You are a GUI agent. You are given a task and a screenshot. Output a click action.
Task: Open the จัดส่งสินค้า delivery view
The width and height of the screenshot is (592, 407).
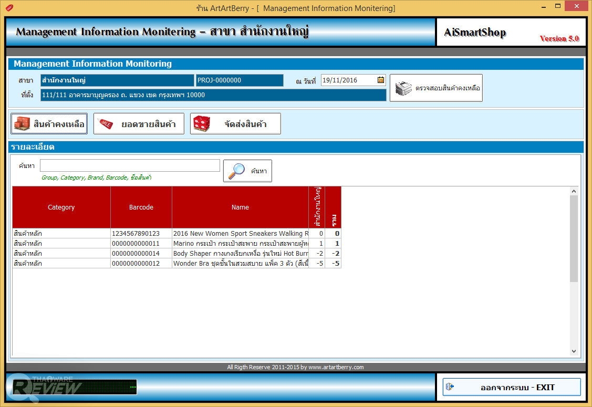tap(235, 123)
